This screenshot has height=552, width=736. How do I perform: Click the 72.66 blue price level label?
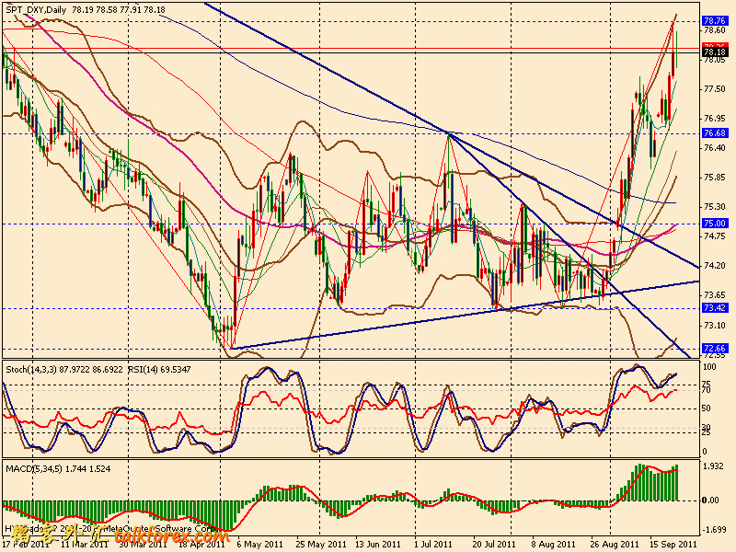pyautogui.click(x=715, y=349)
